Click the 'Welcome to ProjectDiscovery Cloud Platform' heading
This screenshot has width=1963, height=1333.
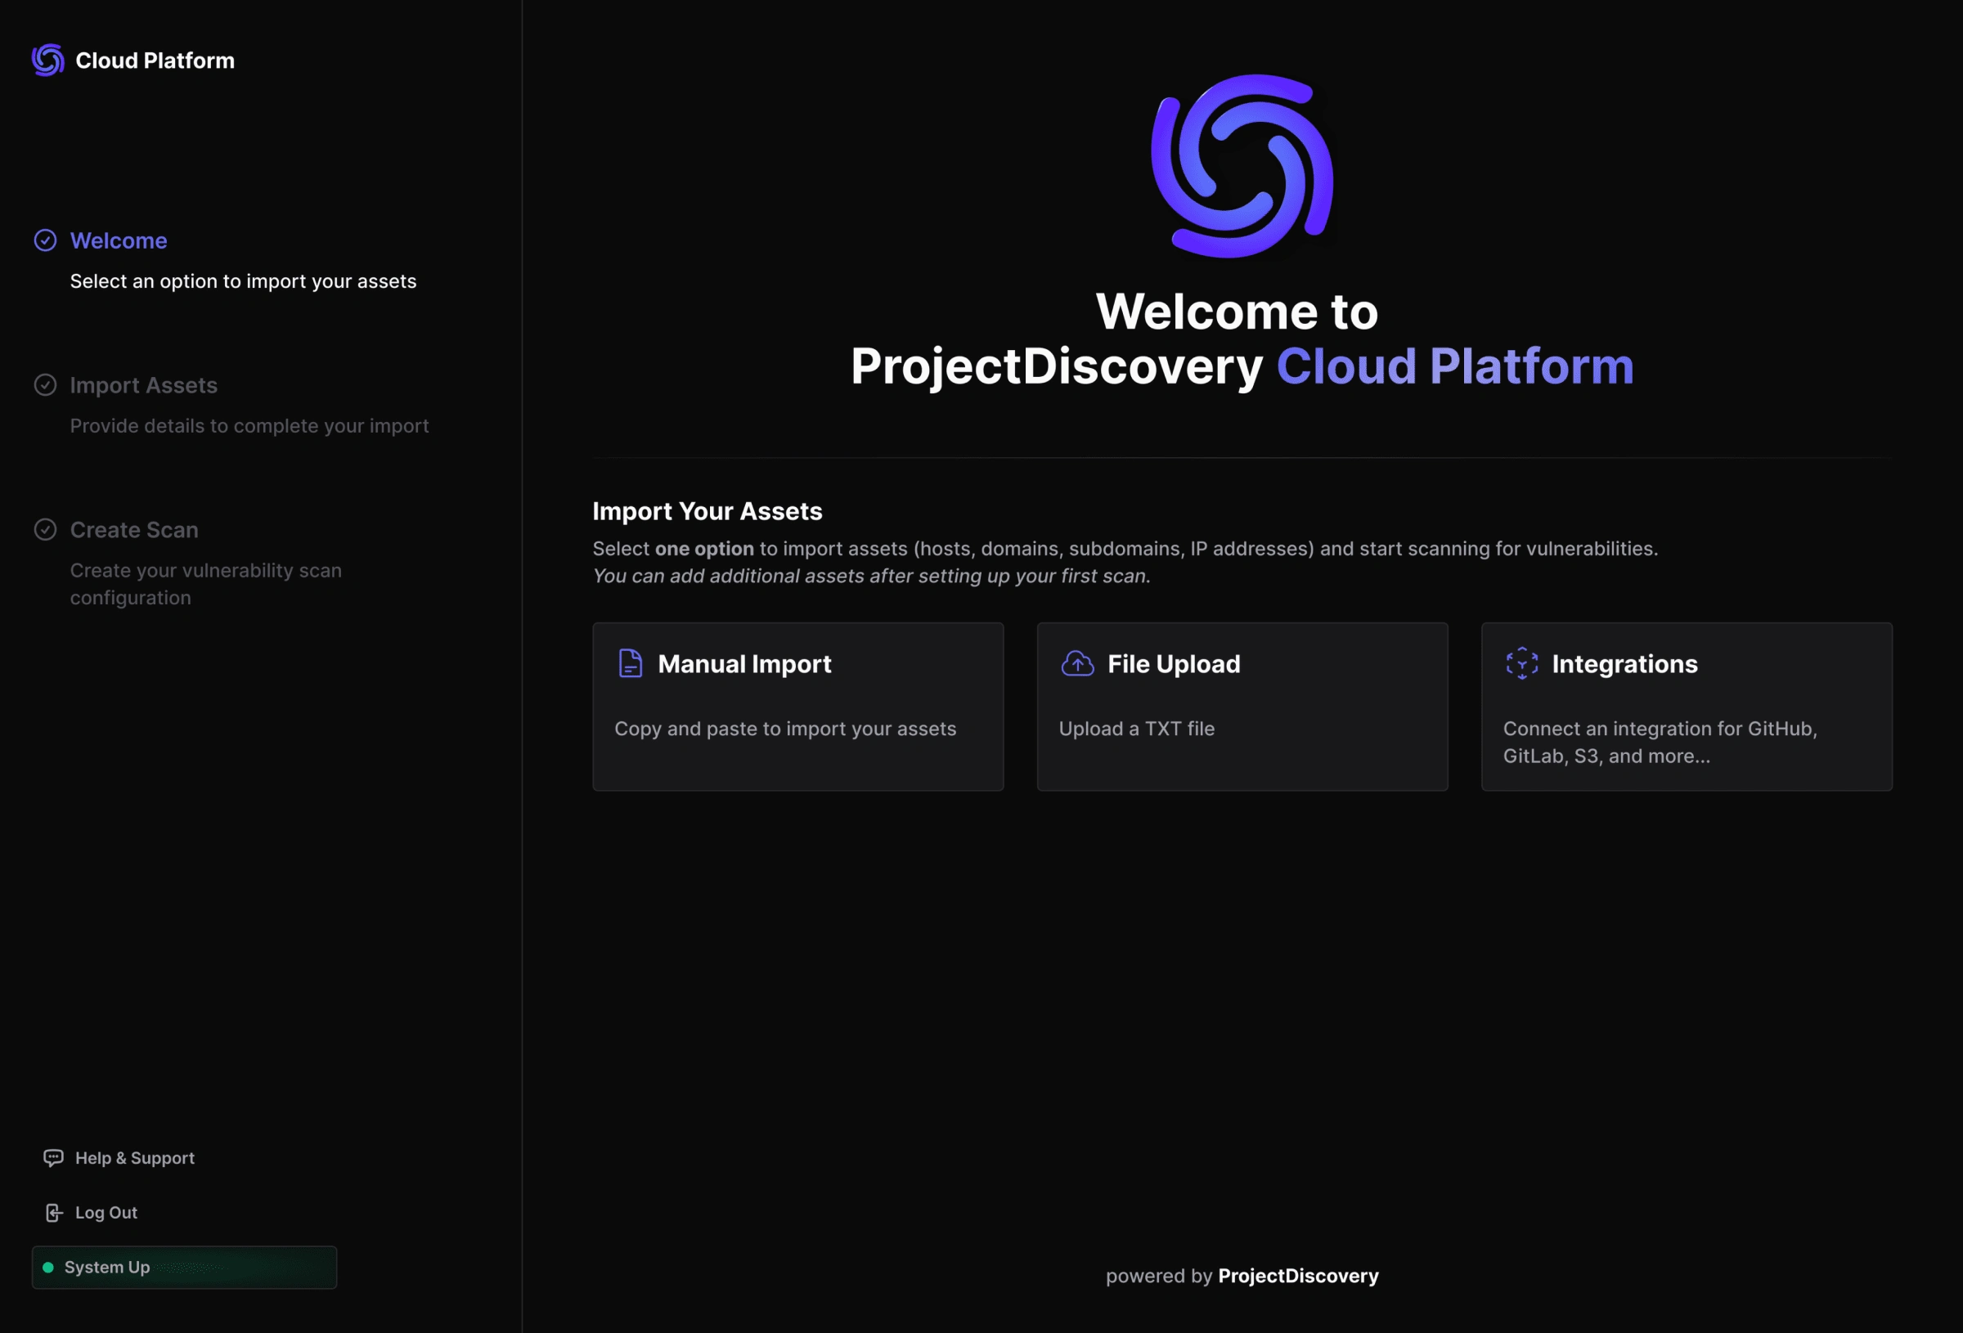pyautogui.click(x=1242, y=339)
